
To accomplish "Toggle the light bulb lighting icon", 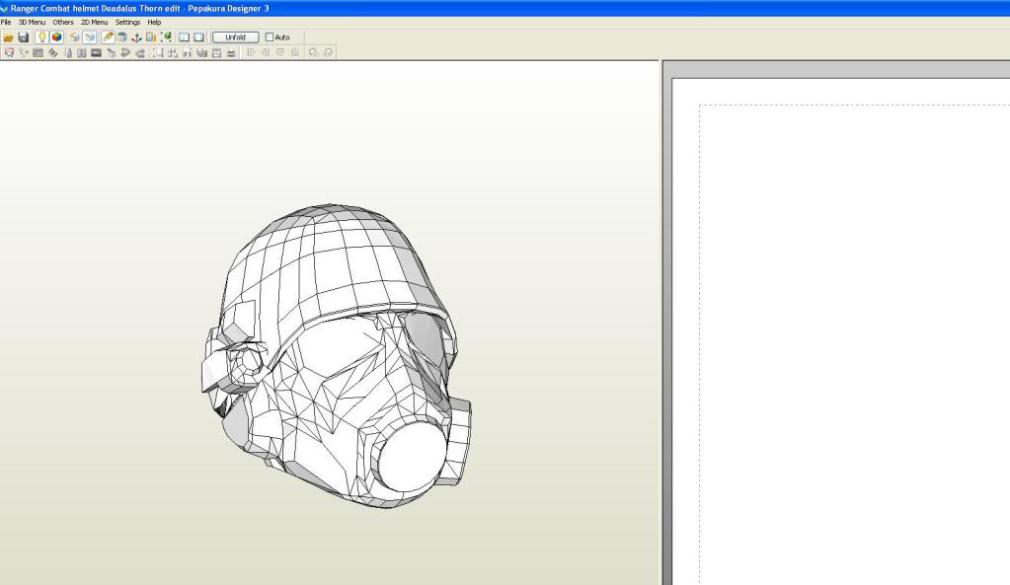I will [42, 37].
